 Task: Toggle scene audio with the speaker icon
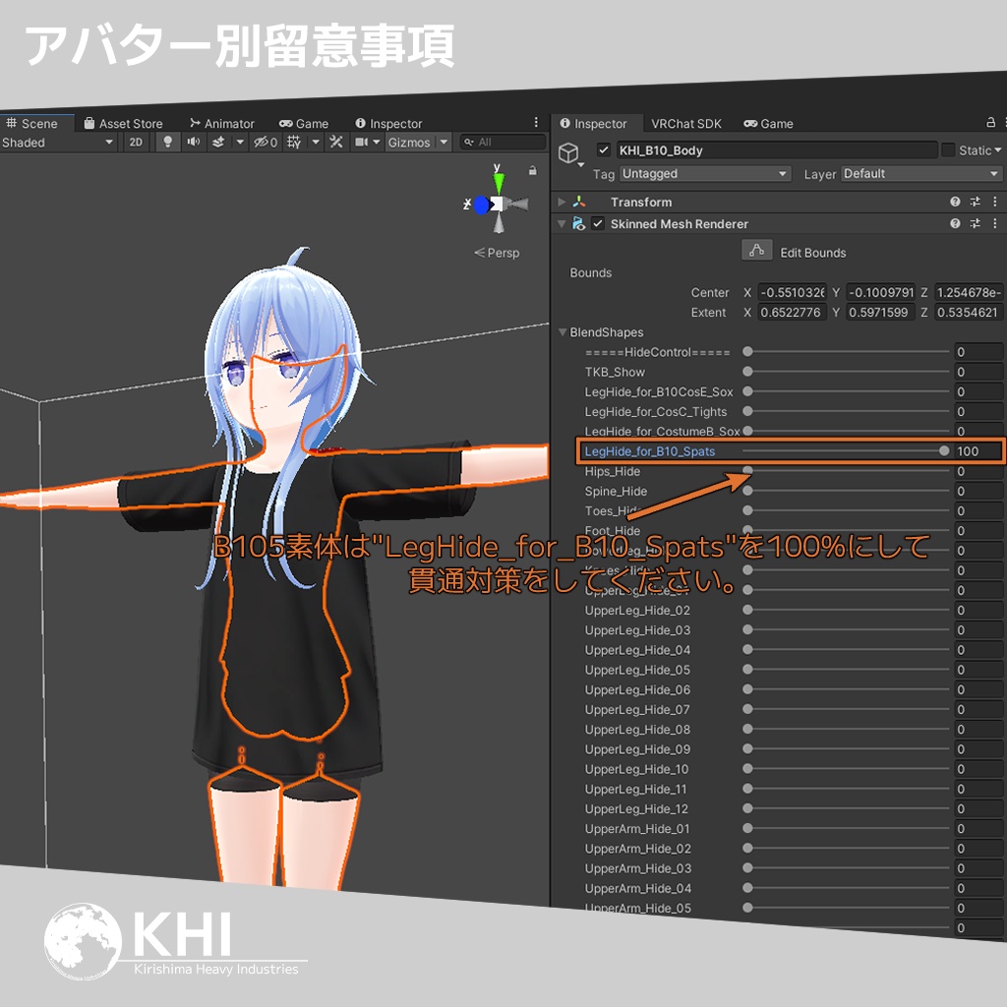pos(193,143)
